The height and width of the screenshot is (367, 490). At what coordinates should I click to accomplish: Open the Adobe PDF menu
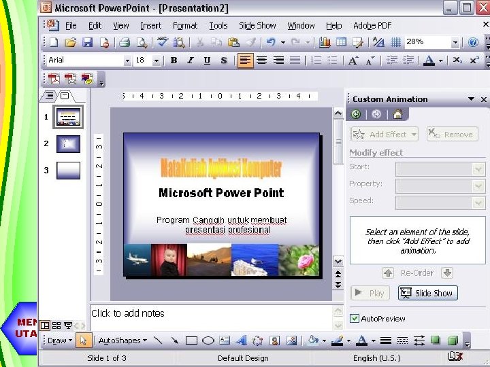click(x=372, y=26)
